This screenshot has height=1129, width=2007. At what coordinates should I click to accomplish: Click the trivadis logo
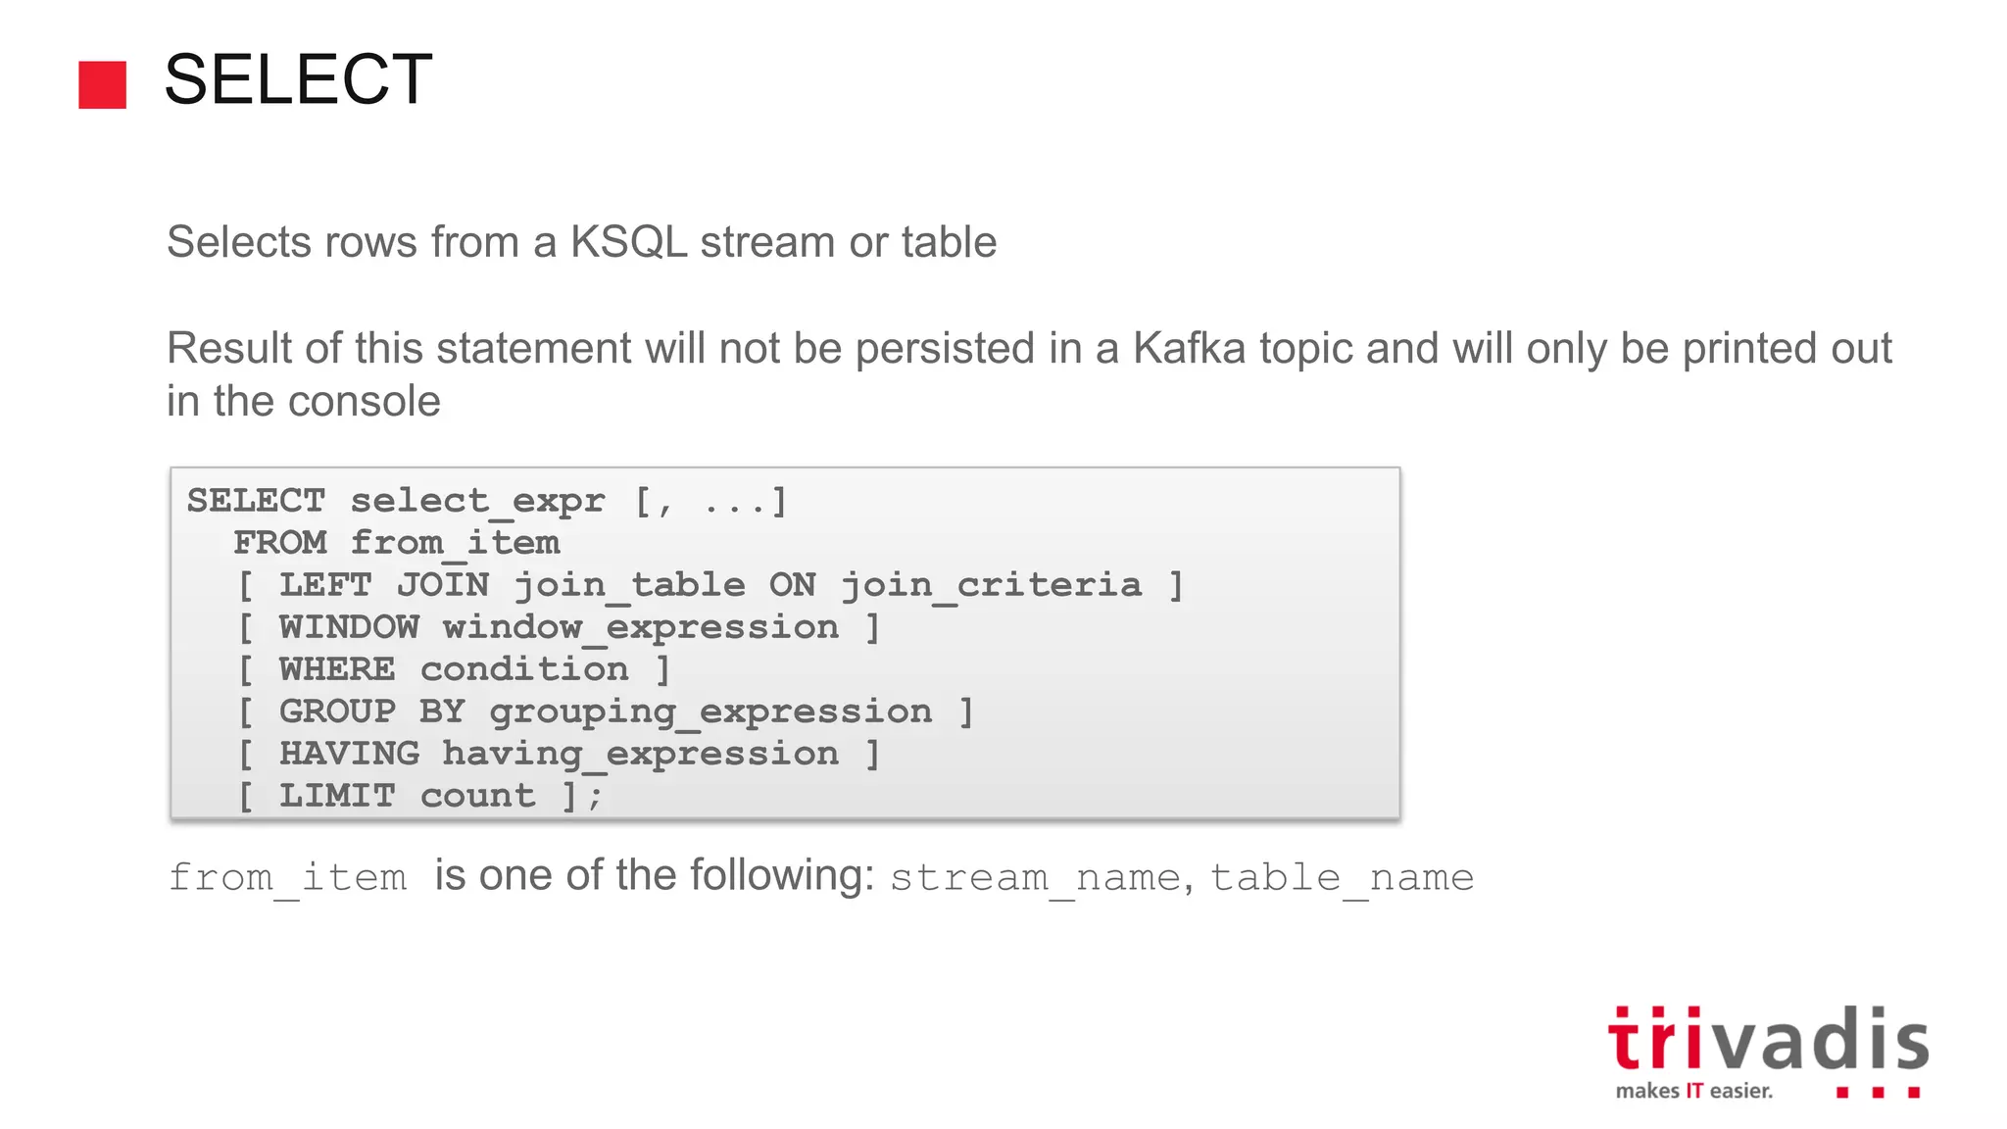point(1768,1040)
